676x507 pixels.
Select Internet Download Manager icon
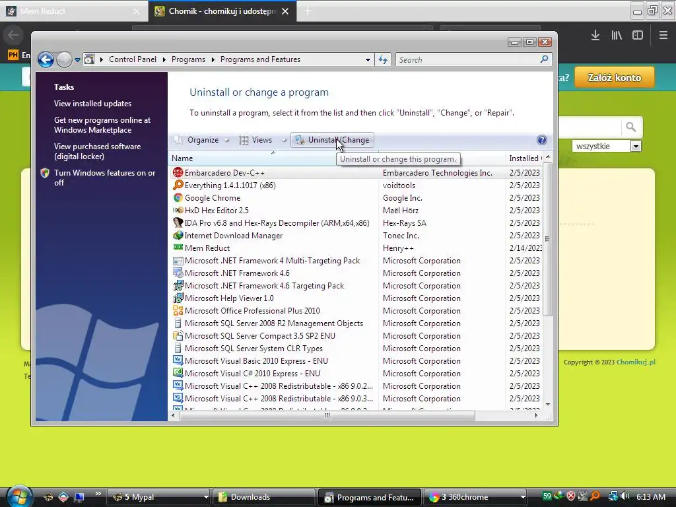(178, 236)
